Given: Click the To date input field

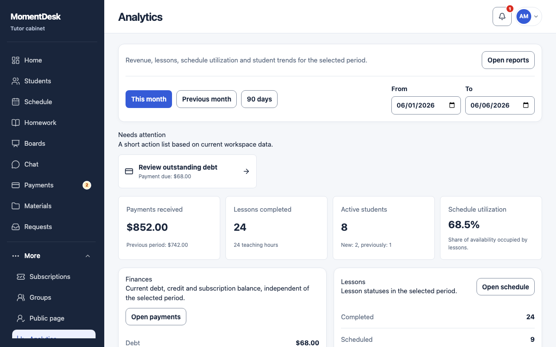Looking at the screenshot, I should click(500, 105).
